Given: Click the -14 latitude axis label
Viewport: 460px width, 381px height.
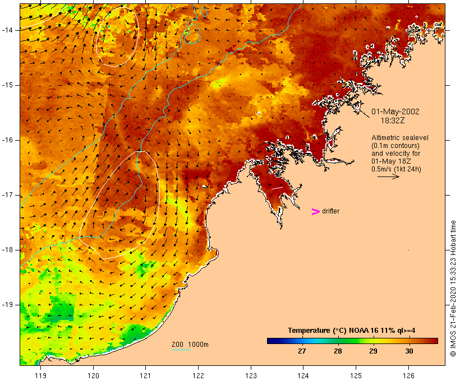Looking at the screenshot, I should pos(7,30).
